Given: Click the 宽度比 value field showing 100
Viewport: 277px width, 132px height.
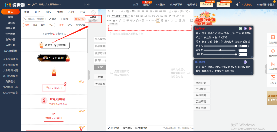Looking at the screenshot, I should [243, 46].
